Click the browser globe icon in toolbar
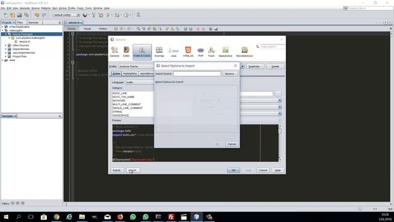The height and width of the screenshot is (222, 394). pos(85,15)
